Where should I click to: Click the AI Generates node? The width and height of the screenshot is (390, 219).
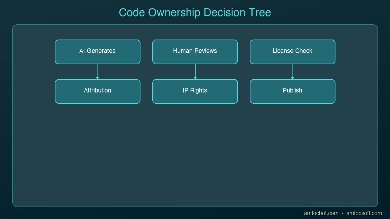coord(97,52)
